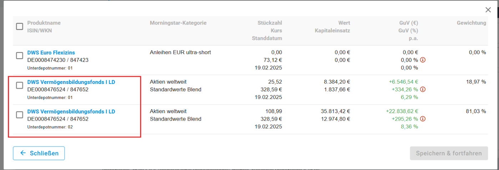Screen dimensions: 499x170
Task: Click the GuV (€) column header
Action: 408,23
